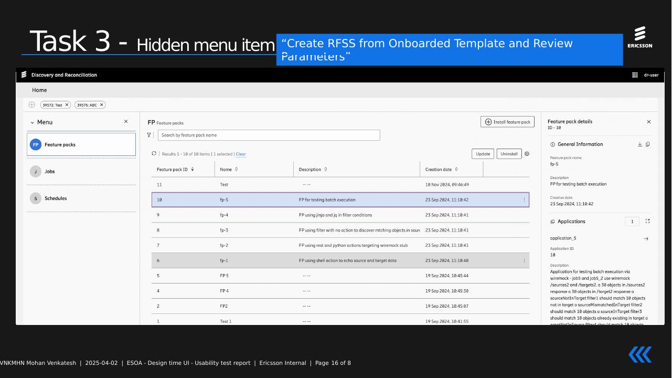The image size is (672, 378).
Task: Open row actions for fp-5
Action: tap(524, 200)
